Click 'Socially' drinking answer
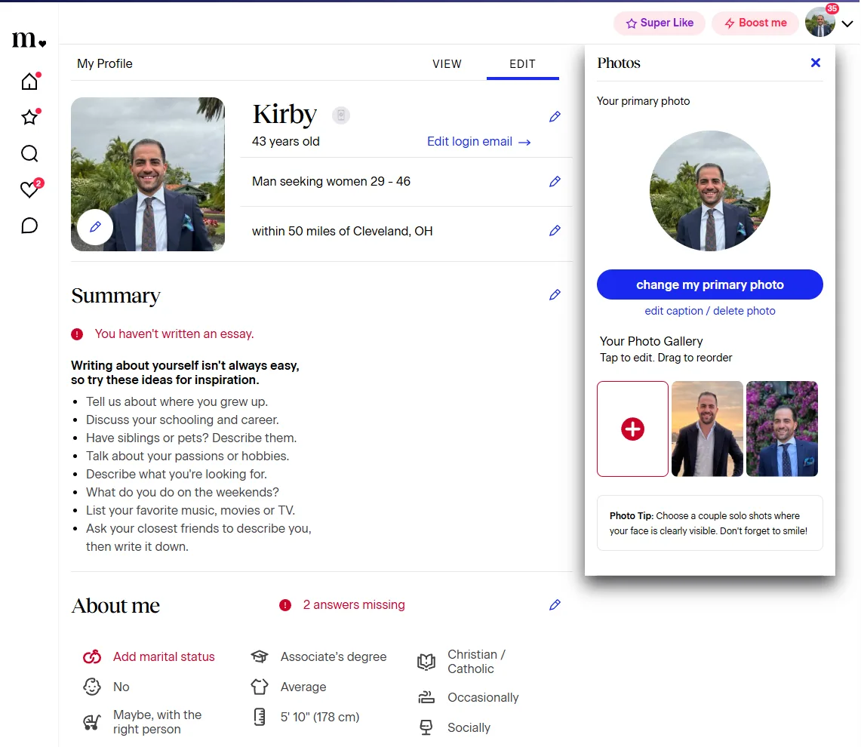This screenshot has height=747, width=861. (469, 727)
